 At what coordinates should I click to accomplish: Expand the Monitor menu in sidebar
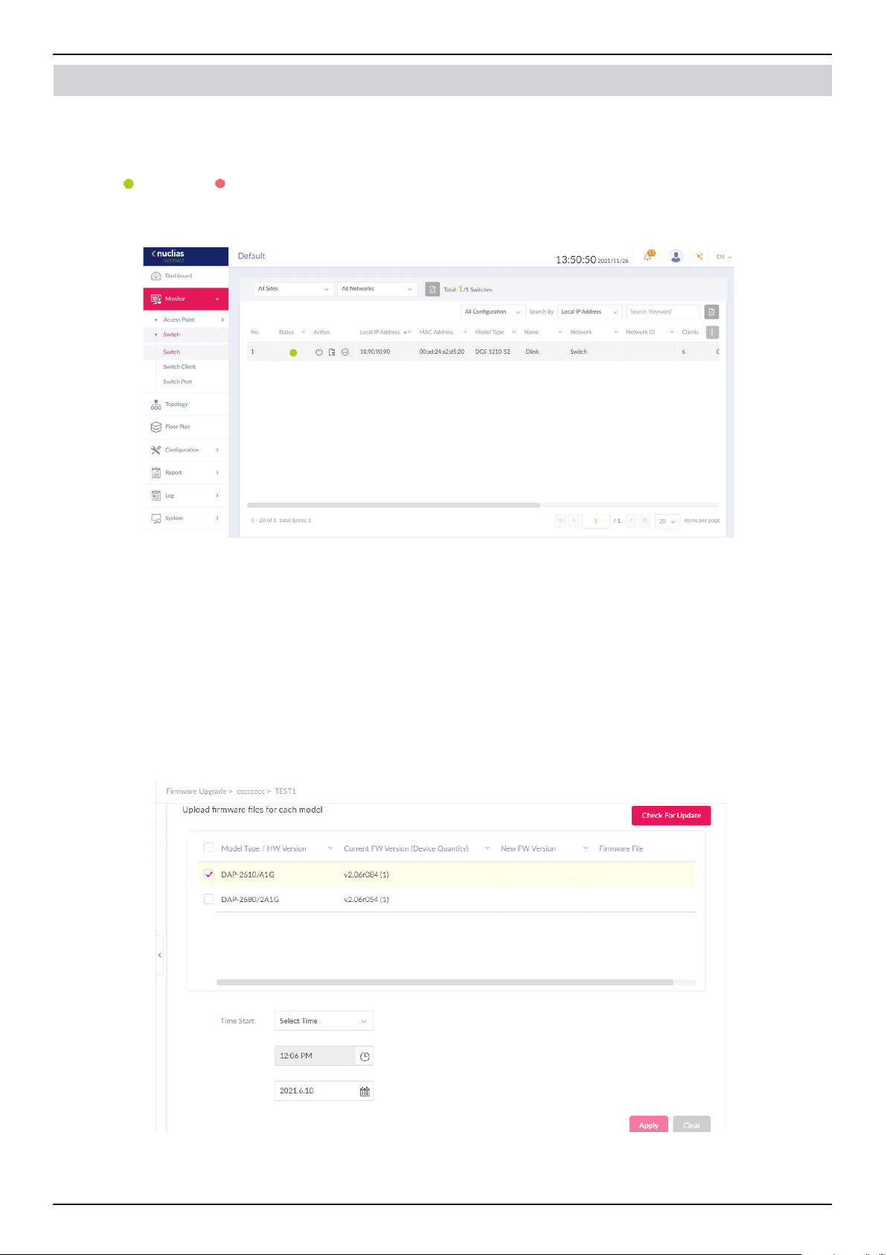pyautogui.click(x=186, y=299)
